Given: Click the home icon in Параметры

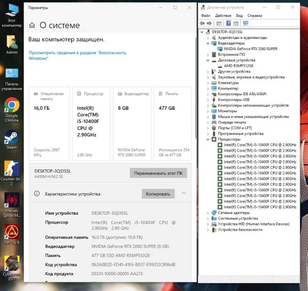Looking at the screenshot, I should (x=32, y=25).
